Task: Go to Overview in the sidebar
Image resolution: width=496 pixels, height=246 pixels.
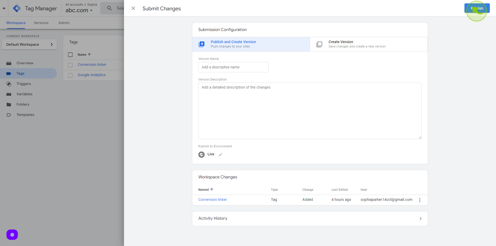Action: (x=25, y=63)
